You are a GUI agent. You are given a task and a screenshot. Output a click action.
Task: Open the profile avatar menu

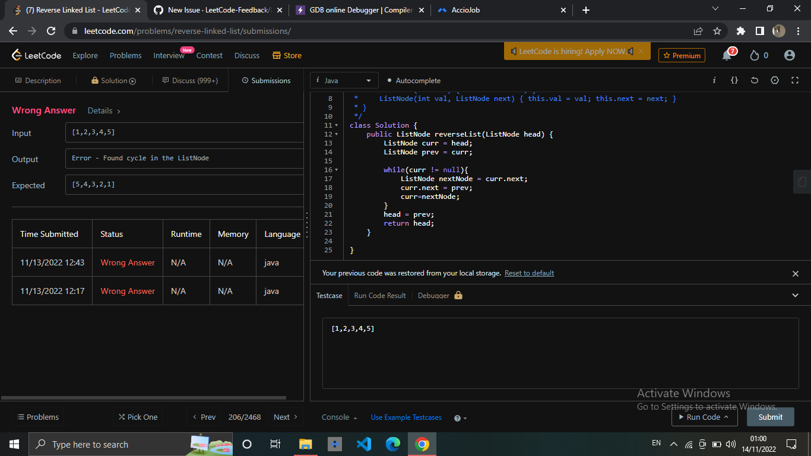click(x=789, y=55)
